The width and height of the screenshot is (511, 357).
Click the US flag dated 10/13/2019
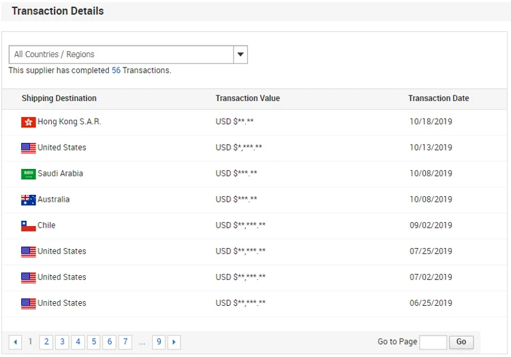click(28, 148)
